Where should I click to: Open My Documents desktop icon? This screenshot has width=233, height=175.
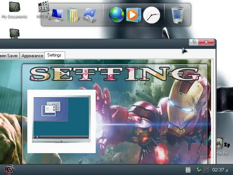click(14, 10)
